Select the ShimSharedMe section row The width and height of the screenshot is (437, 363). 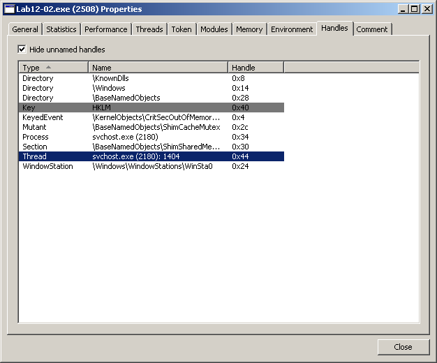coord(151,147)
